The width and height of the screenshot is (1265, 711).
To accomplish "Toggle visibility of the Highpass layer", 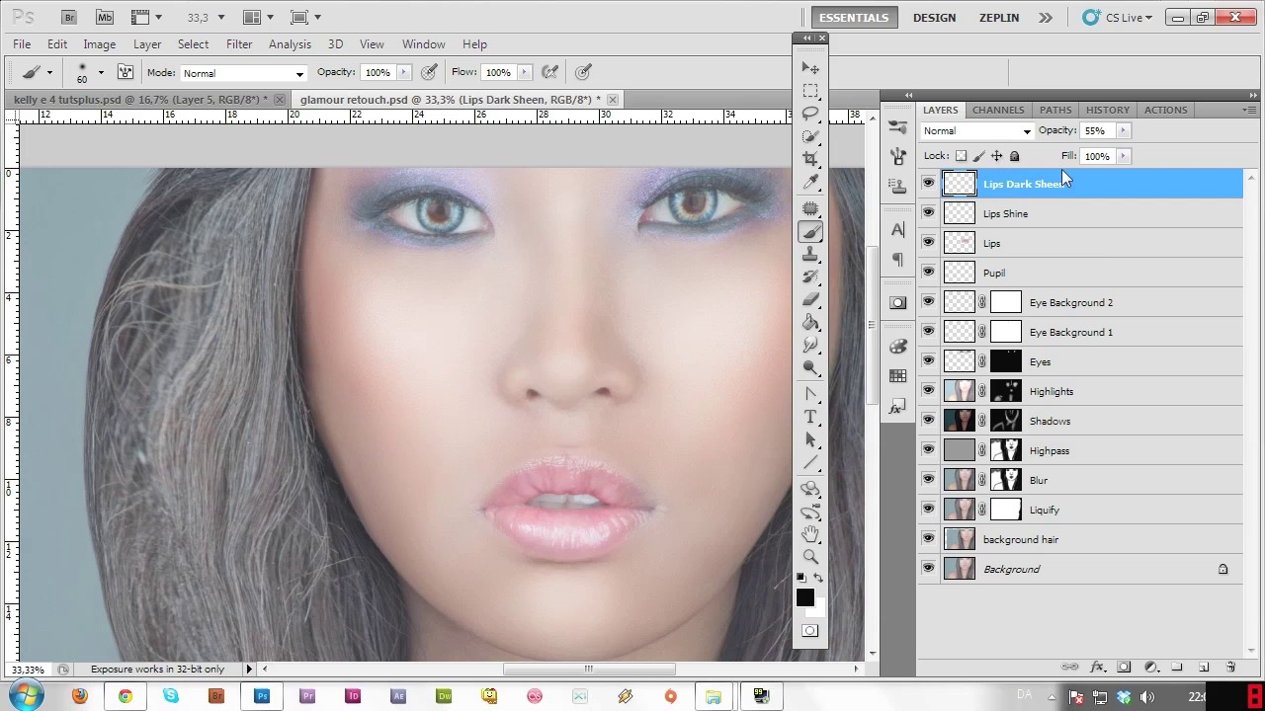I will point(928,450).
